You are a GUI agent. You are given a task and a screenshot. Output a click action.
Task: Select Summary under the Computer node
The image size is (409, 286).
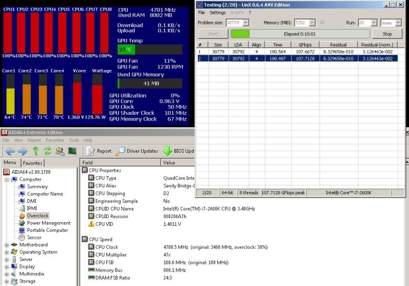pos(37,187)
